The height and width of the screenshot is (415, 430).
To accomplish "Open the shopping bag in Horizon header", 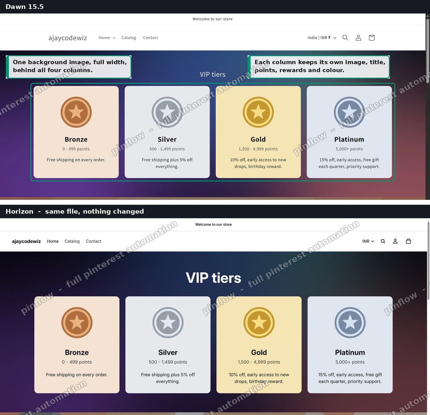I will click(408, 241).
